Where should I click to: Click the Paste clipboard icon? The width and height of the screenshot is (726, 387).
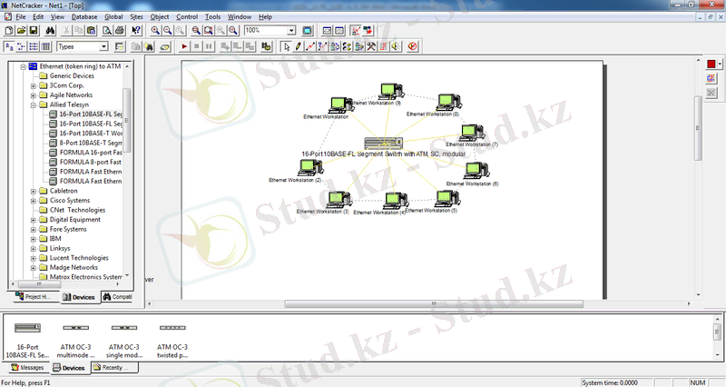(92, 31)
